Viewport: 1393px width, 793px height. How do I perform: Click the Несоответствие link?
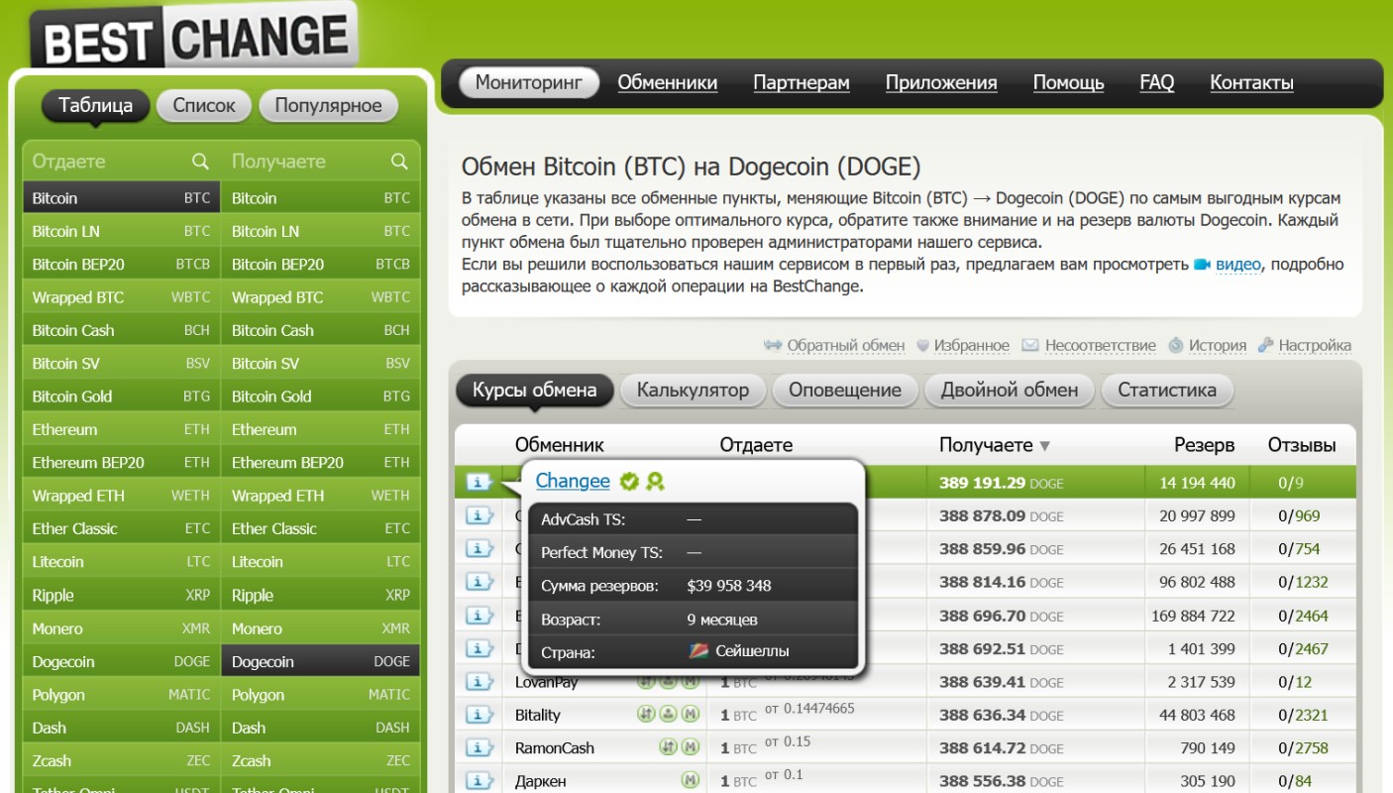tap(1100, 346)
